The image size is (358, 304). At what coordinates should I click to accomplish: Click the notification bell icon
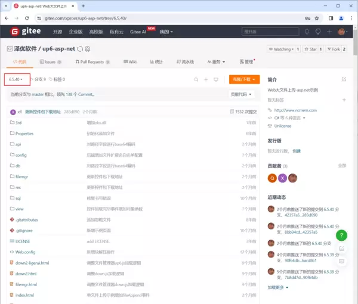click(307, 32)
